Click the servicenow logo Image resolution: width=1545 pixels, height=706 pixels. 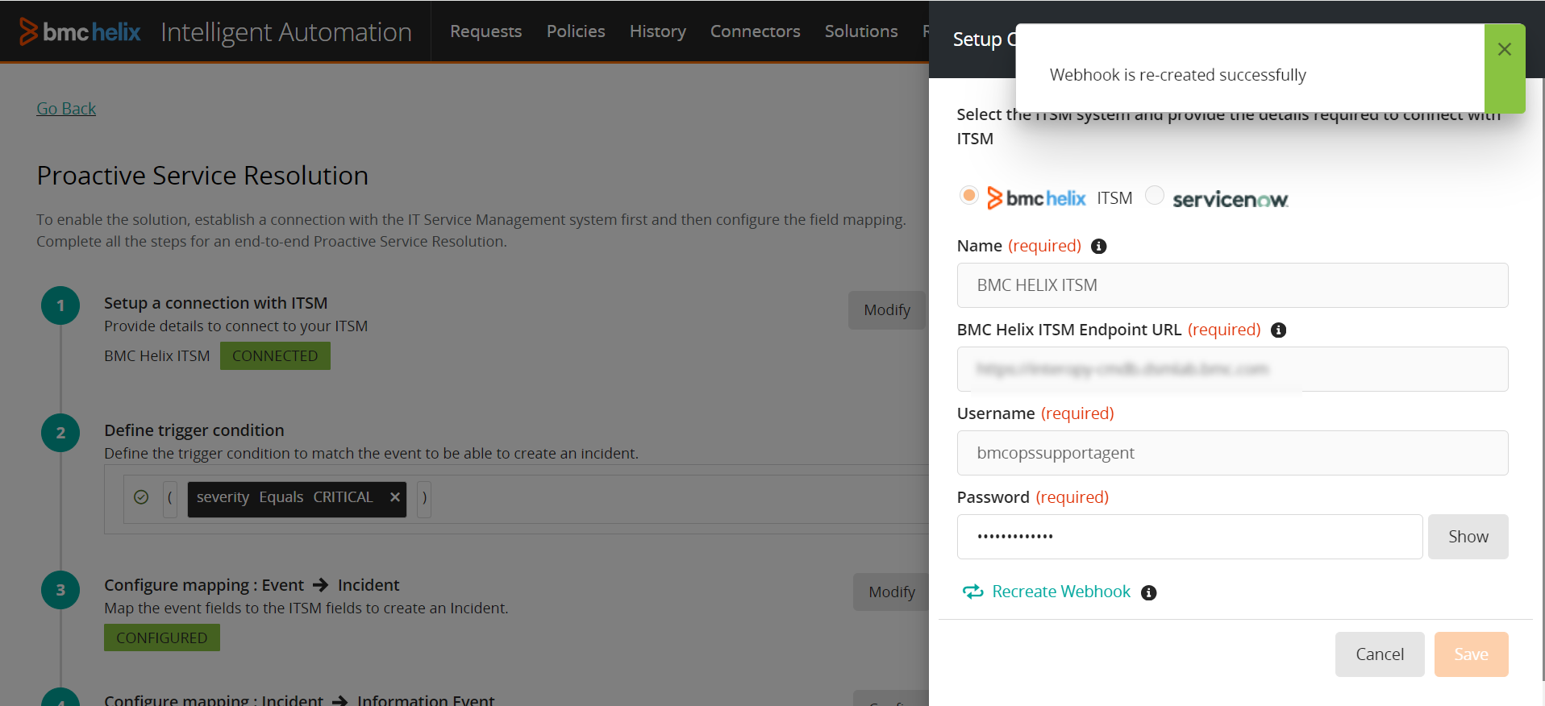pyautogui.click(x=1231, y=199)
